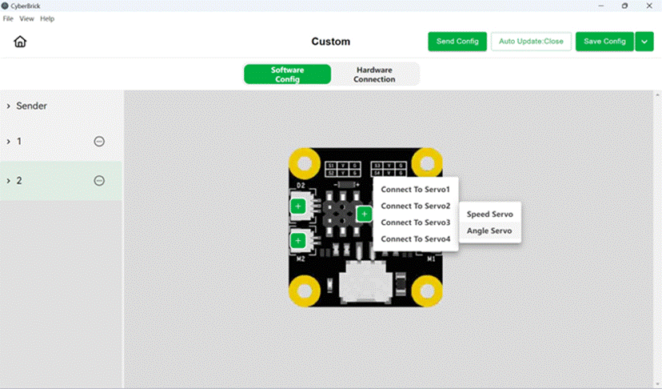
Task: Choose Connect To Servo1 menu entry
Action: click(416, 190)
